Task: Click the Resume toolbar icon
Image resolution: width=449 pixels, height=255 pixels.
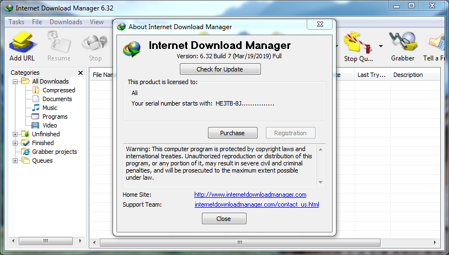Action: coord(59,42)
